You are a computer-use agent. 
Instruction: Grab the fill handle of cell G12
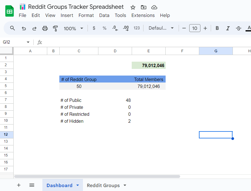[x=233, y=138]
